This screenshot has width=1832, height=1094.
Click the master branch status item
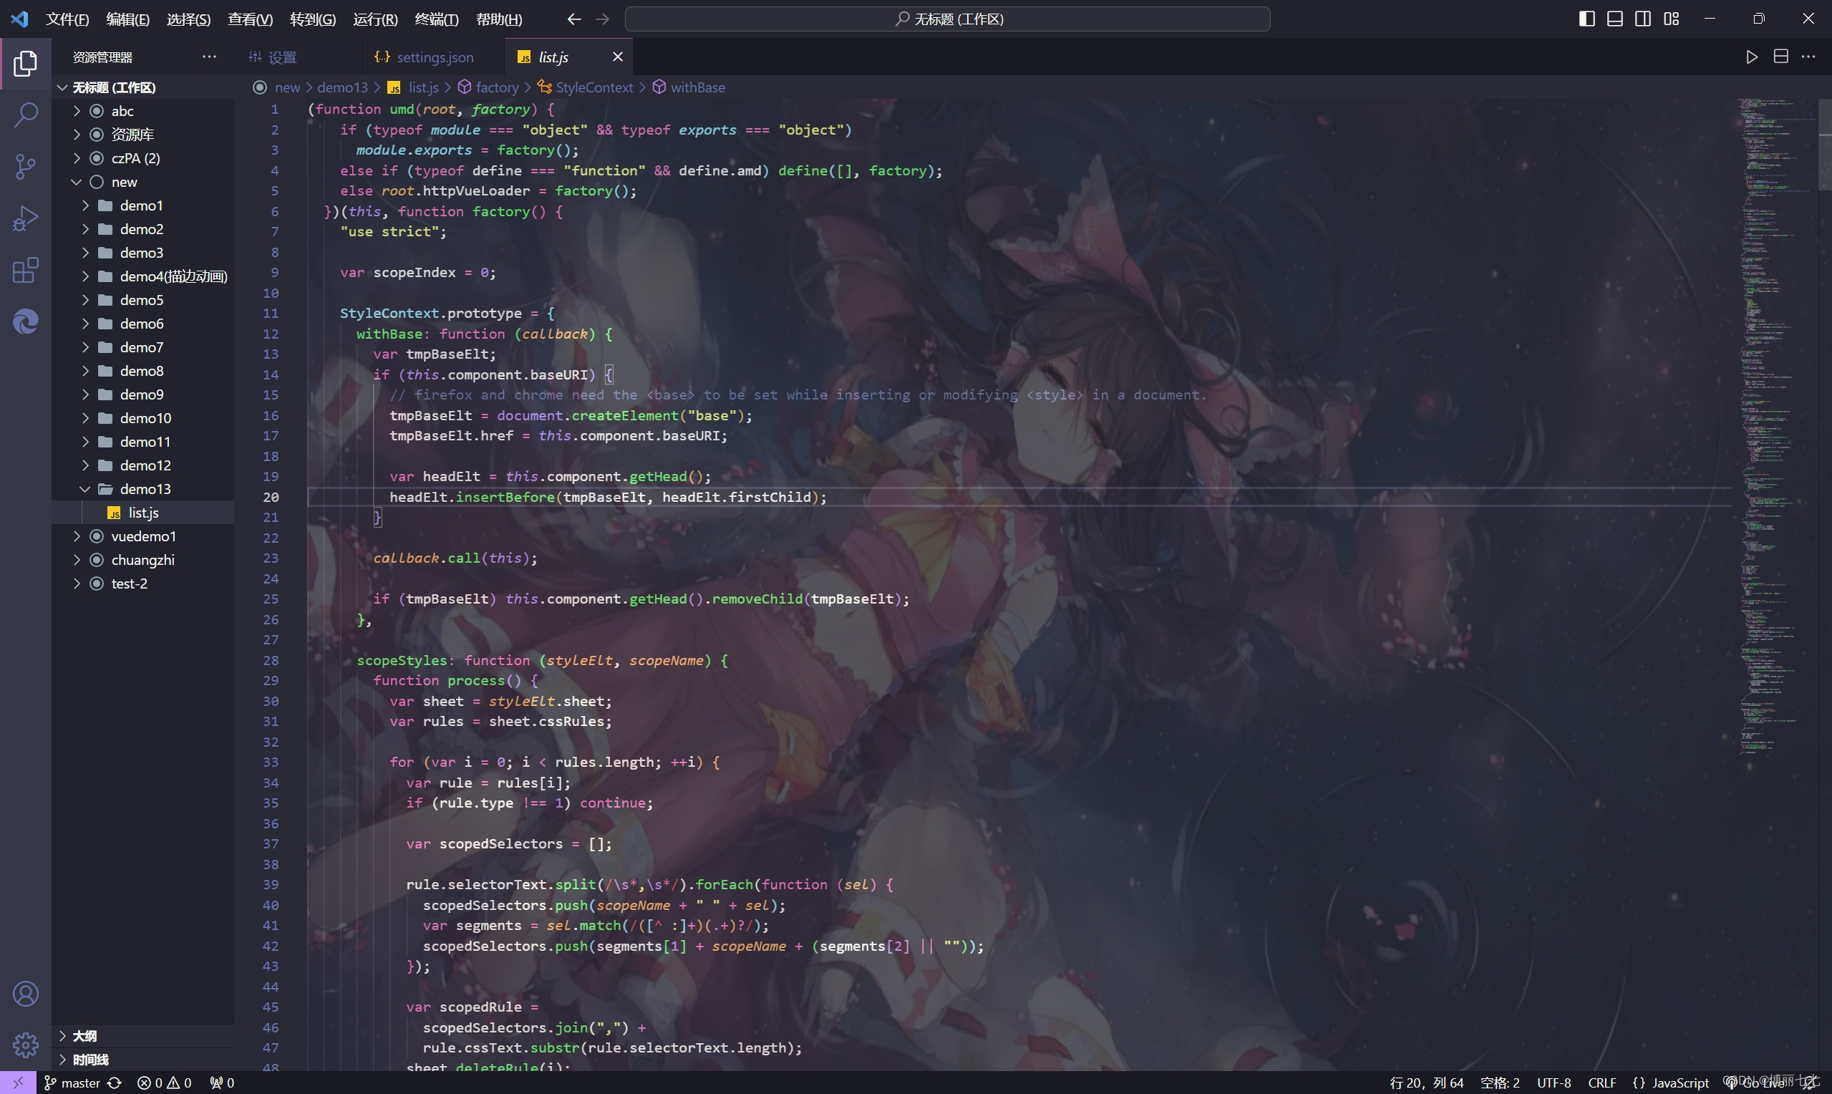(79, 1083)
